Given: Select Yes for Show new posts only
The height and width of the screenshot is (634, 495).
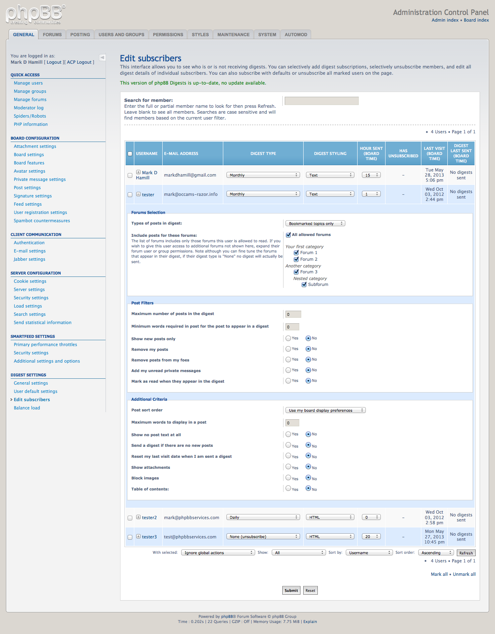Looking at the screenshot, I should (288, 338).
